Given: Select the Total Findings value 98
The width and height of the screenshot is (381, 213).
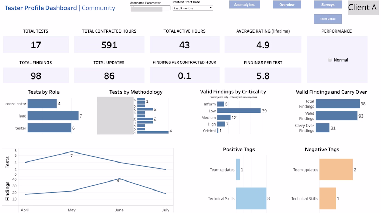Looking at the screenshot, I should [x=36, y=76].
